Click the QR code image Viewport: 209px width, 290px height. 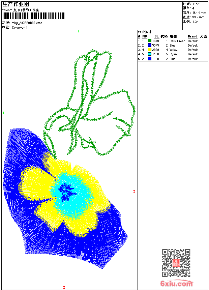(176, 263)
